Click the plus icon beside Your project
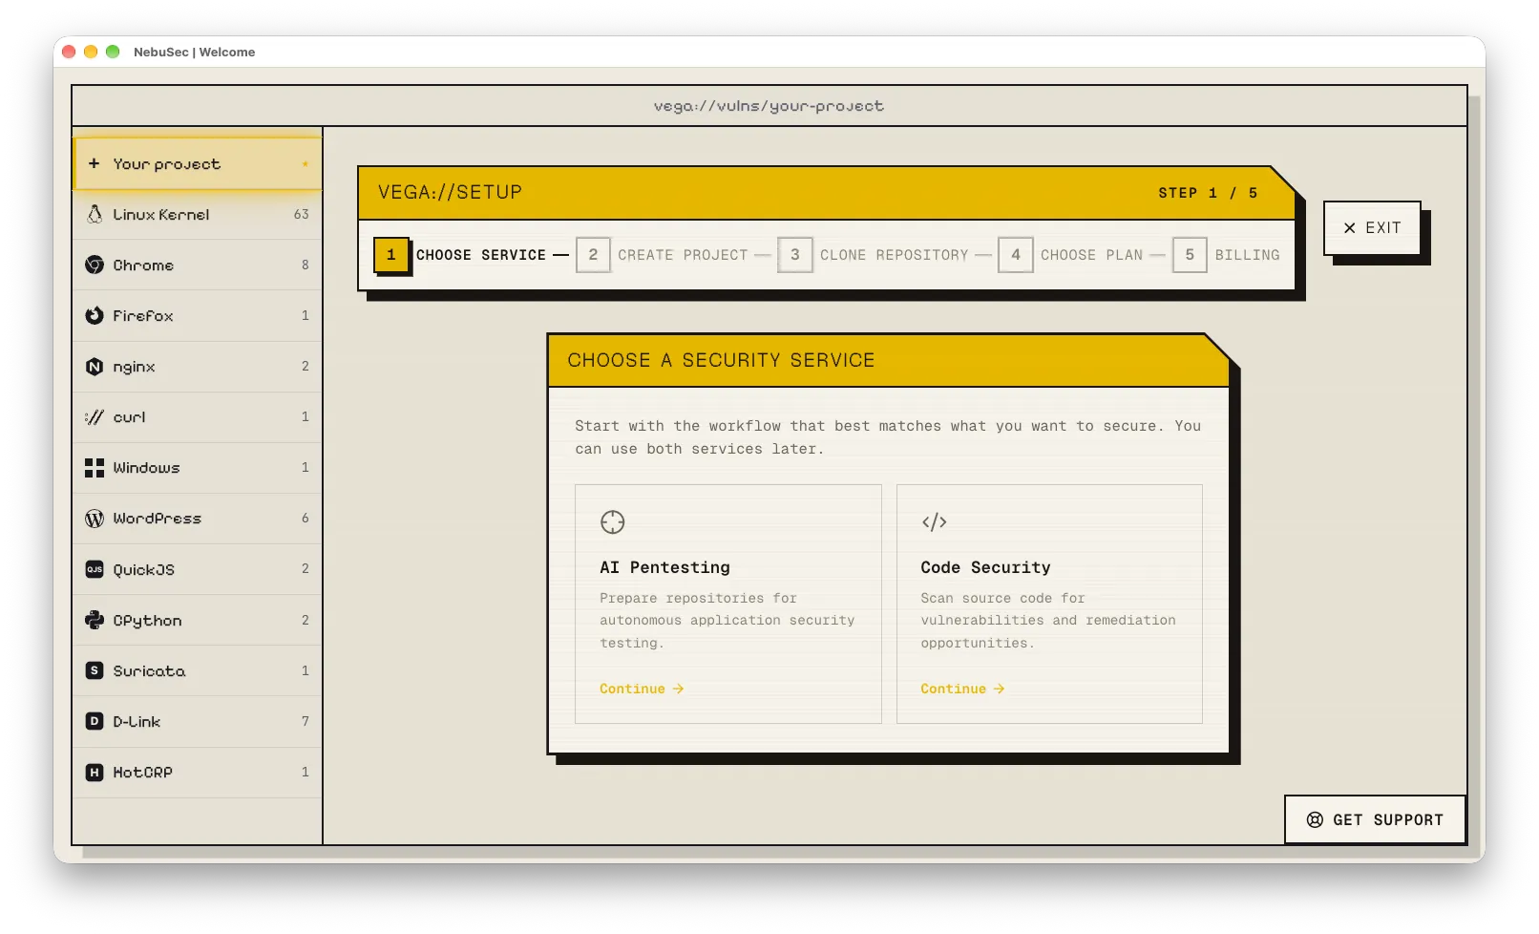The image size is (1539, 934). pyautogui.click(x=94, y=163)
